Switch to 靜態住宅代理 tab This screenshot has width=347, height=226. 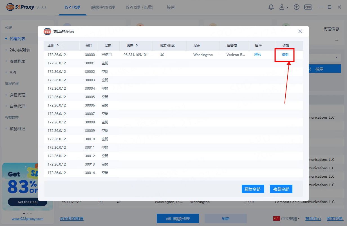pyautogui.click(x=103, y=8)
